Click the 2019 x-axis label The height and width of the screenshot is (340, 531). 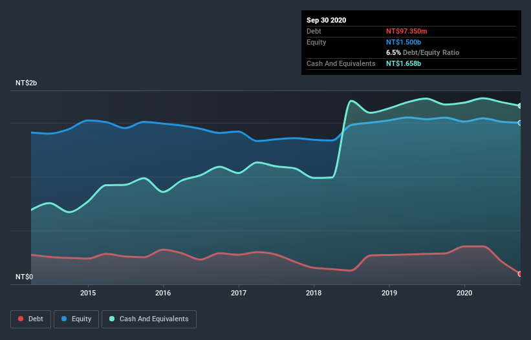click(x=389, y=293)
